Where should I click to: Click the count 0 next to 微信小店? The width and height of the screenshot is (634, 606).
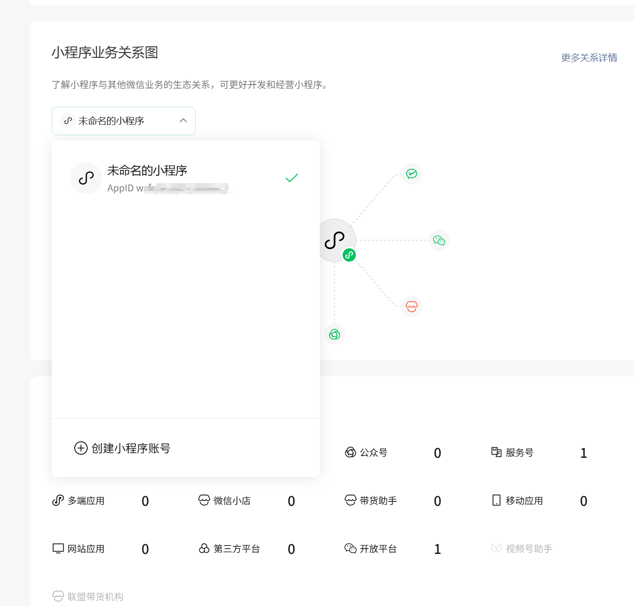pyautogui.click(x=291, y=501)
